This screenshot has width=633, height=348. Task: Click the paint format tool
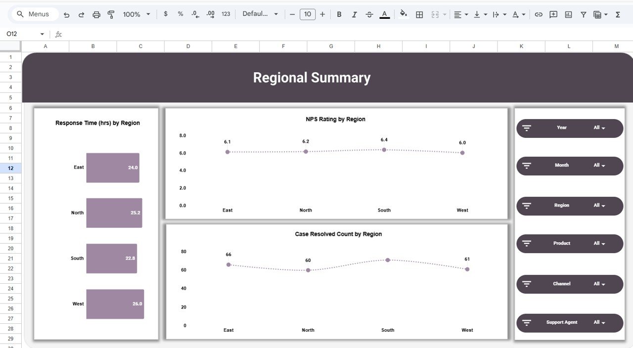[110, 14]
